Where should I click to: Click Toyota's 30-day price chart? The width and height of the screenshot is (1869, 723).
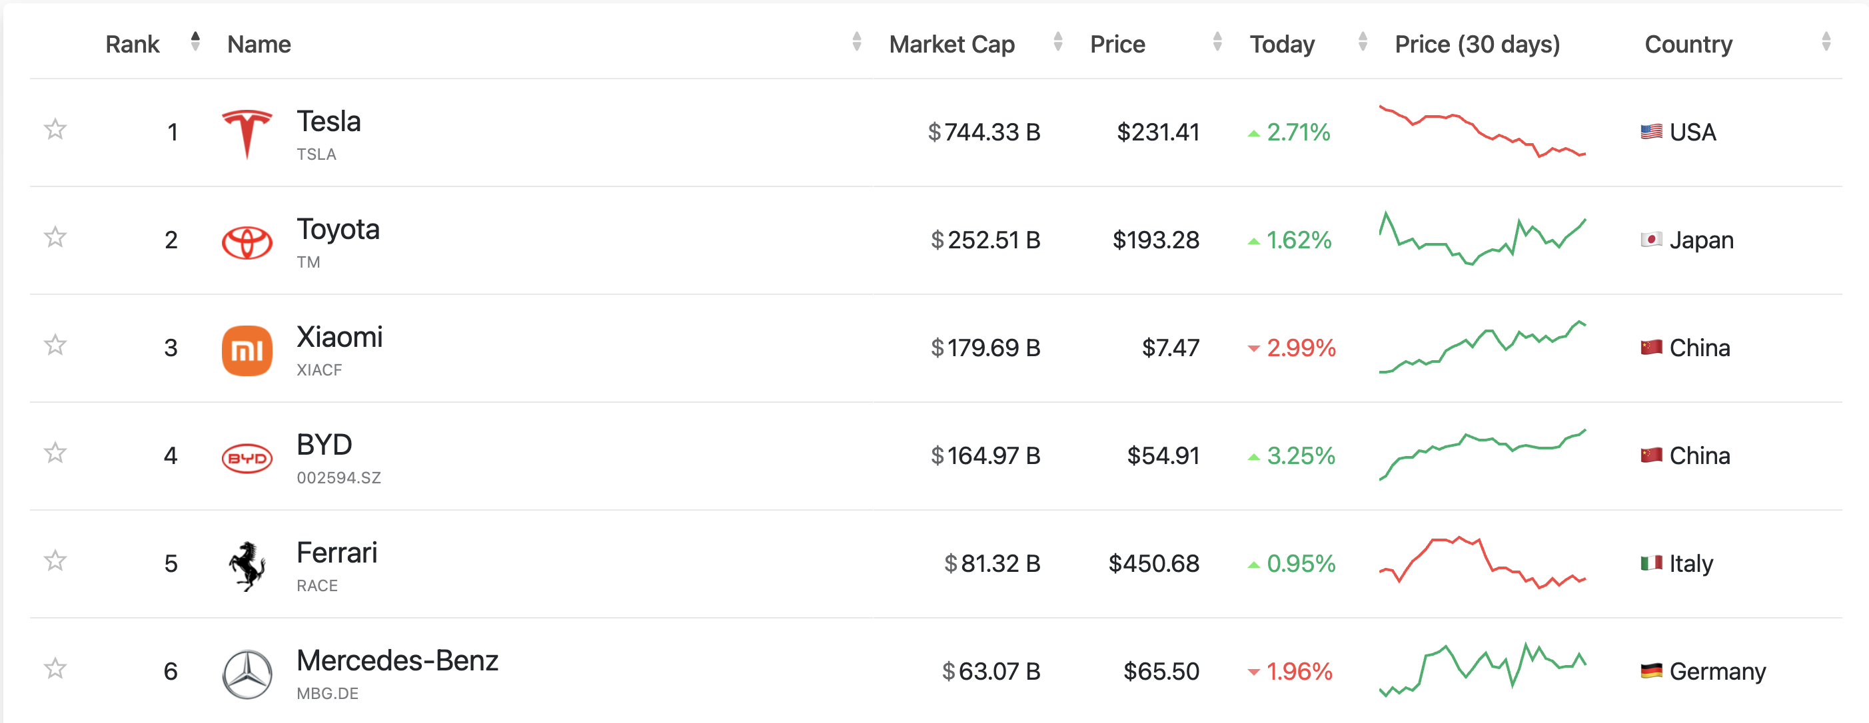pyautogui.click(x=1483, y=238)
